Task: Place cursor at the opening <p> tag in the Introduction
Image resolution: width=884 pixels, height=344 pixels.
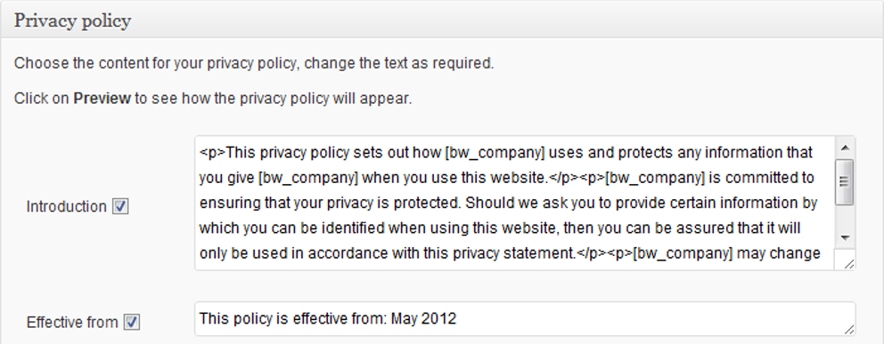Action: [212, 152]
